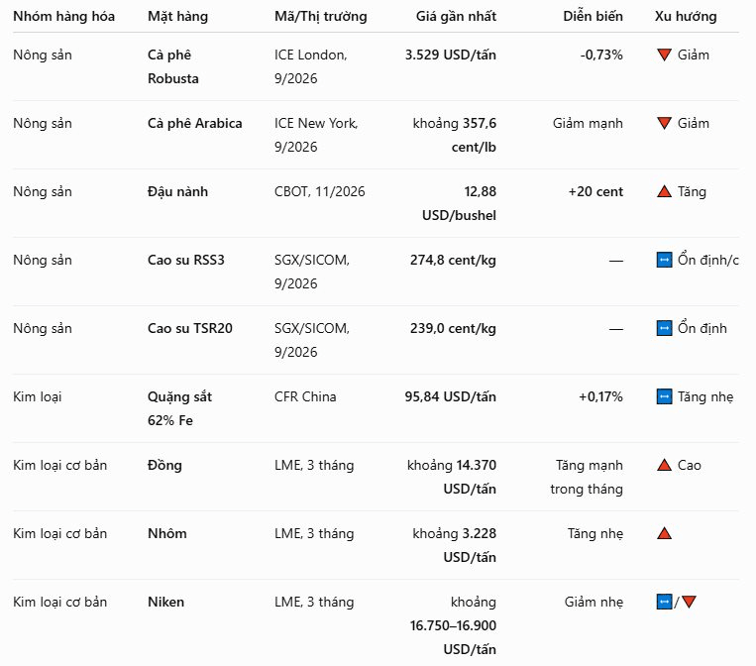Click the blue stable icon for Cao su RSS3
The height and width of the screenshot is (666, 756).
(664, 261)
